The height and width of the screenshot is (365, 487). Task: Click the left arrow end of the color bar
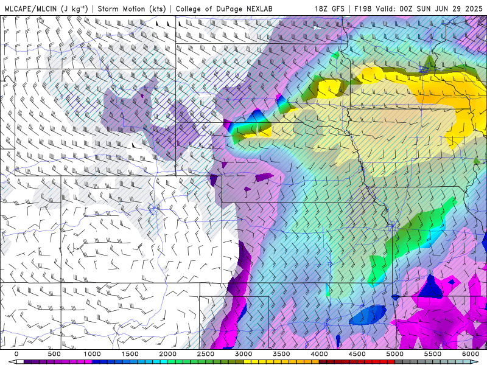pos(12,362)
